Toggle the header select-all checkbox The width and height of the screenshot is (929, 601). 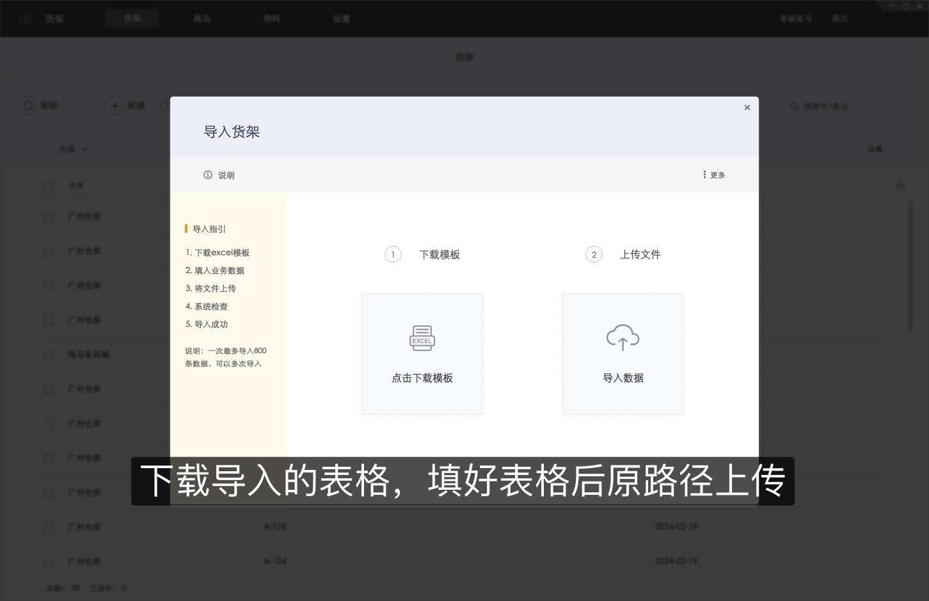[49, 185]
